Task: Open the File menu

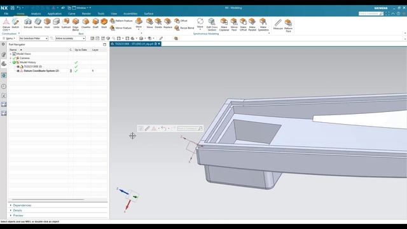Action: point(6,14)
